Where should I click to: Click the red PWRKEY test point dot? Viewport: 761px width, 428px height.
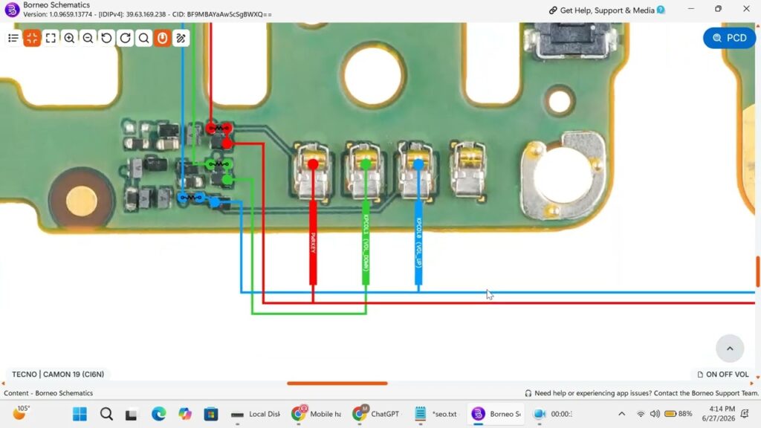tap(313, 164)
